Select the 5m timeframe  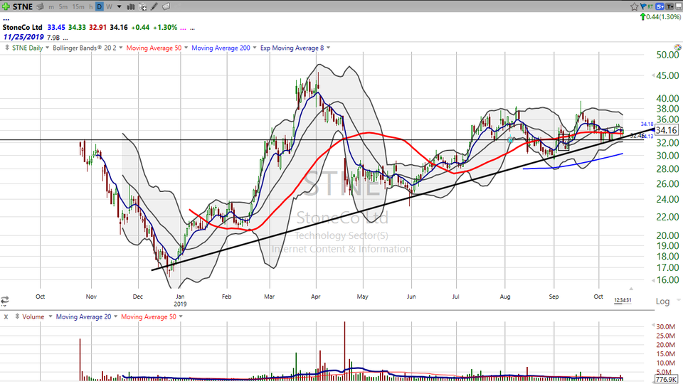pos(63,7)
